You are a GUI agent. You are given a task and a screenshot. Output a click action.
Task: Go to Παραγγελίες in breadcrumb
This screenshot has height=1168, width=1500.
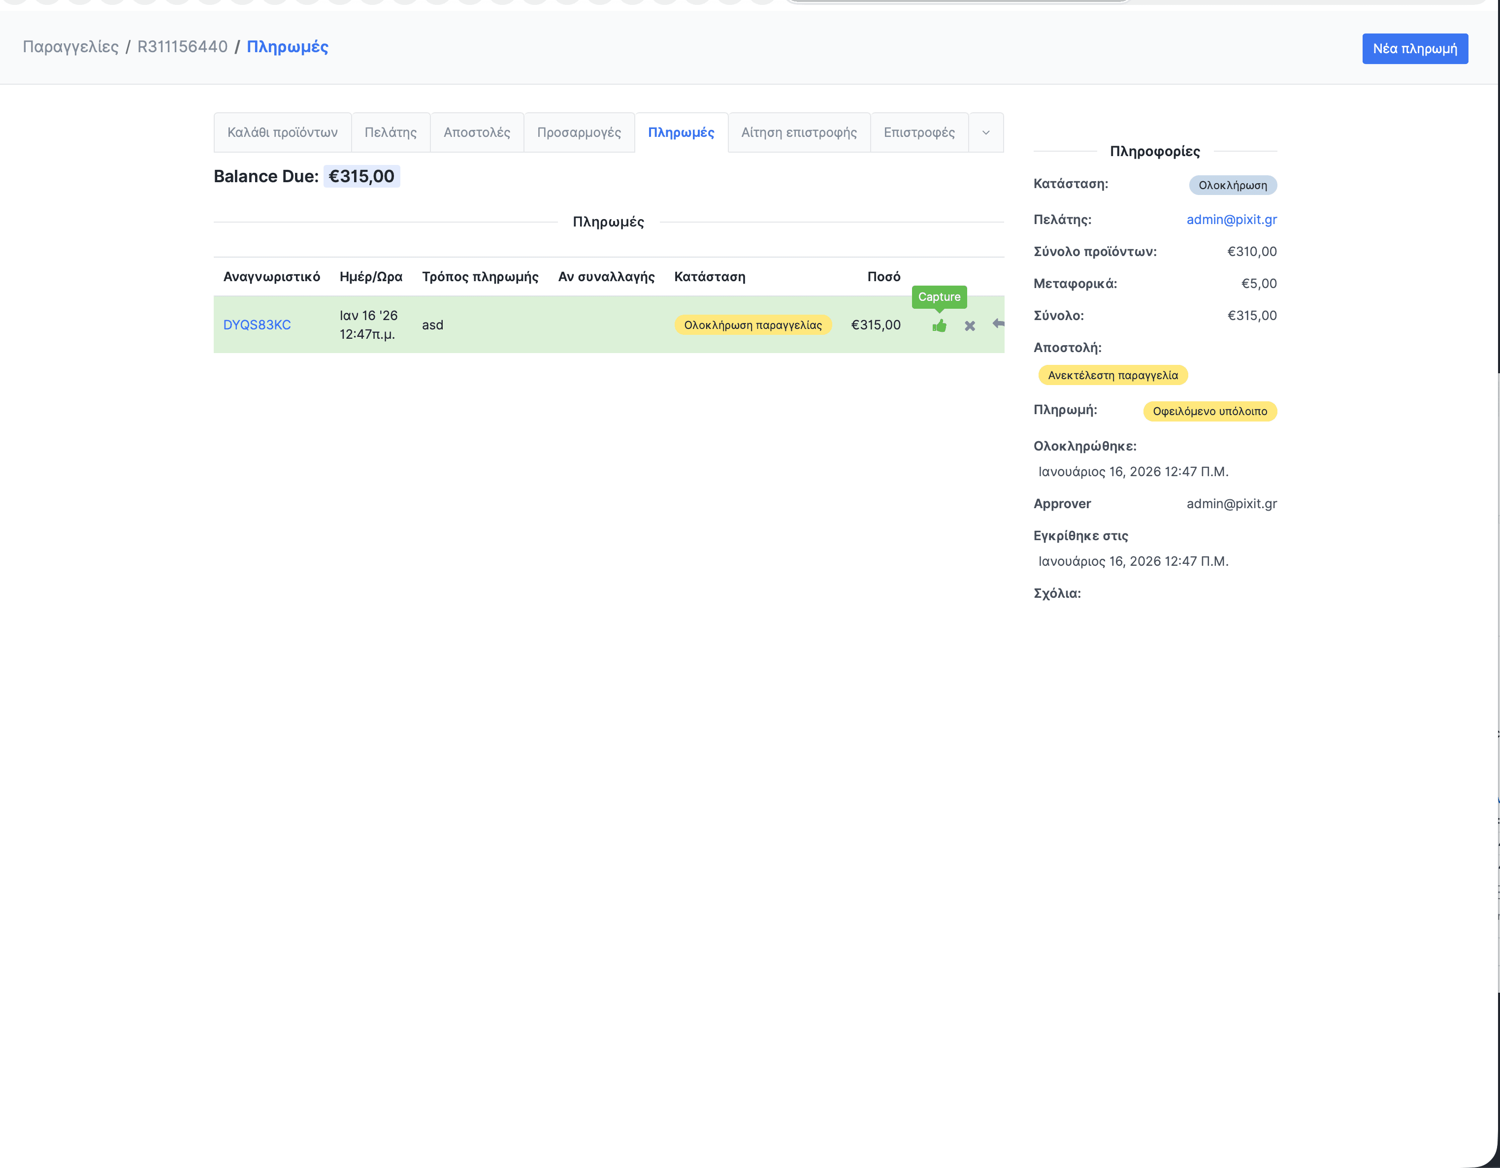click(70, 47)
